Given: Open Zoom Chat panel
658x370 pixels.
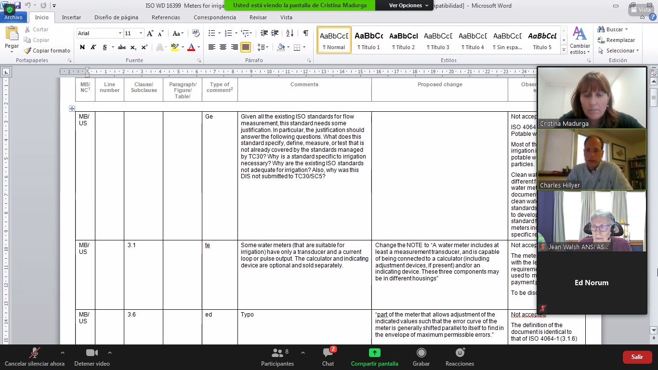Looking at the screenshot, I should click(328, 357).
